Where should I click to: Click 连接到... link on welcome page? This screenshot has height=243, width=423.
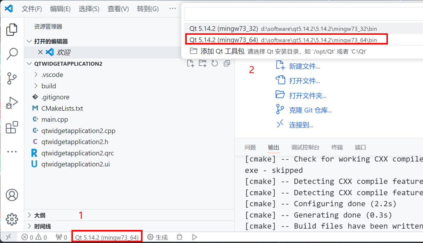coord(301,125)
